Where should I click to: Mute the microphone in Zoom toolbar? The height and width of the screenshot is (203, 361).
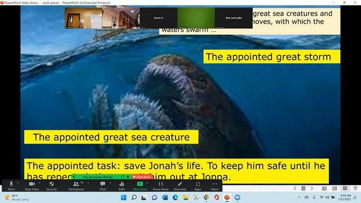tap(11, 186)
